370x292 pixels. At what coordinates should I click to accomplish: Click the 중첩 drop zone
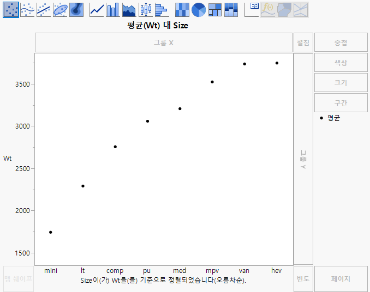pyautogui.click(x=341, y=42)
